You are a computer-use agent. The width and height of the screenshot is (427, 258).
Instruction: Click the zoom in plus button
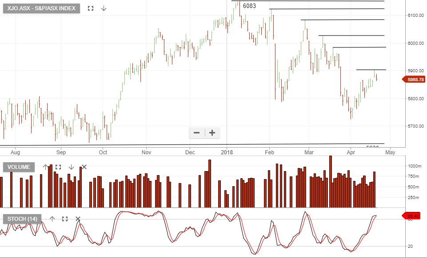212,133
